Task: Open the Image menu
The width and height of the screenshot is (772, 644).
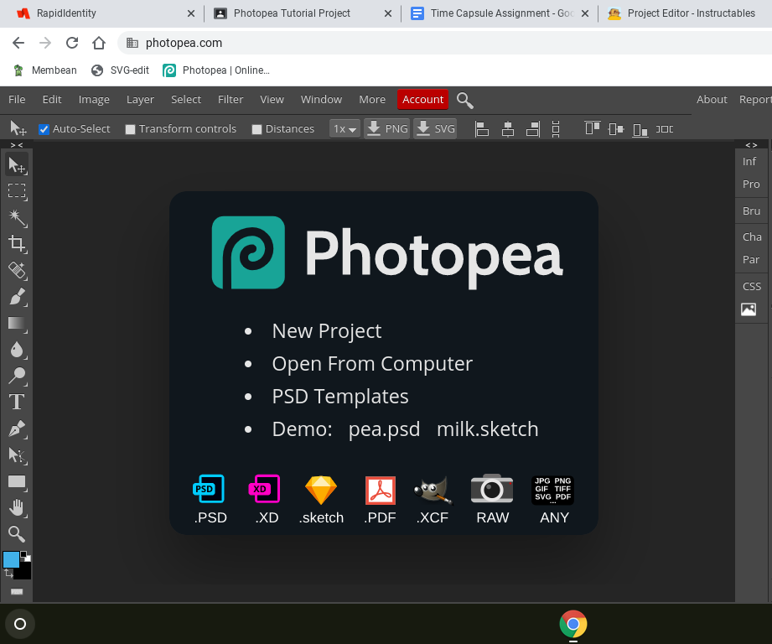Action: tap(94, 100)
